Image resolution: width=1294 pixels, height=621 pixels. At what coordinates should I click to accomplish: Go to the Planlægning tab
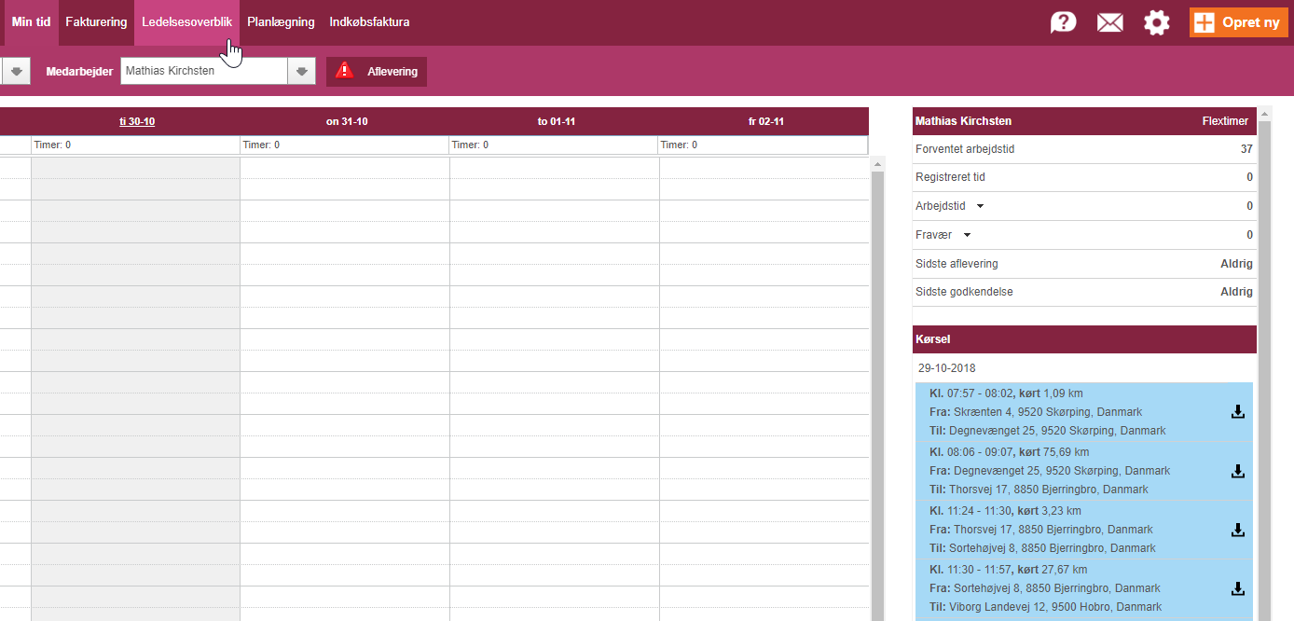coord(281,22)
